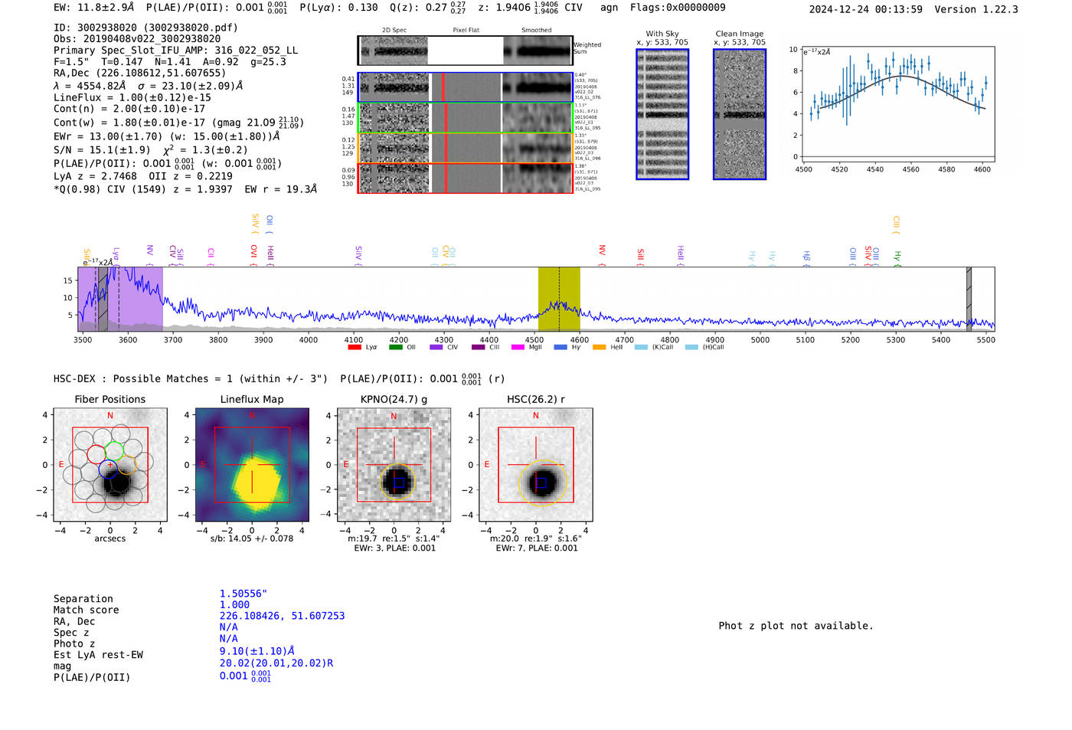The height and width of the screenshot is (730, 1072).
Task: Click the (H)CaII legend swatch
Action: tap(691, 347)
